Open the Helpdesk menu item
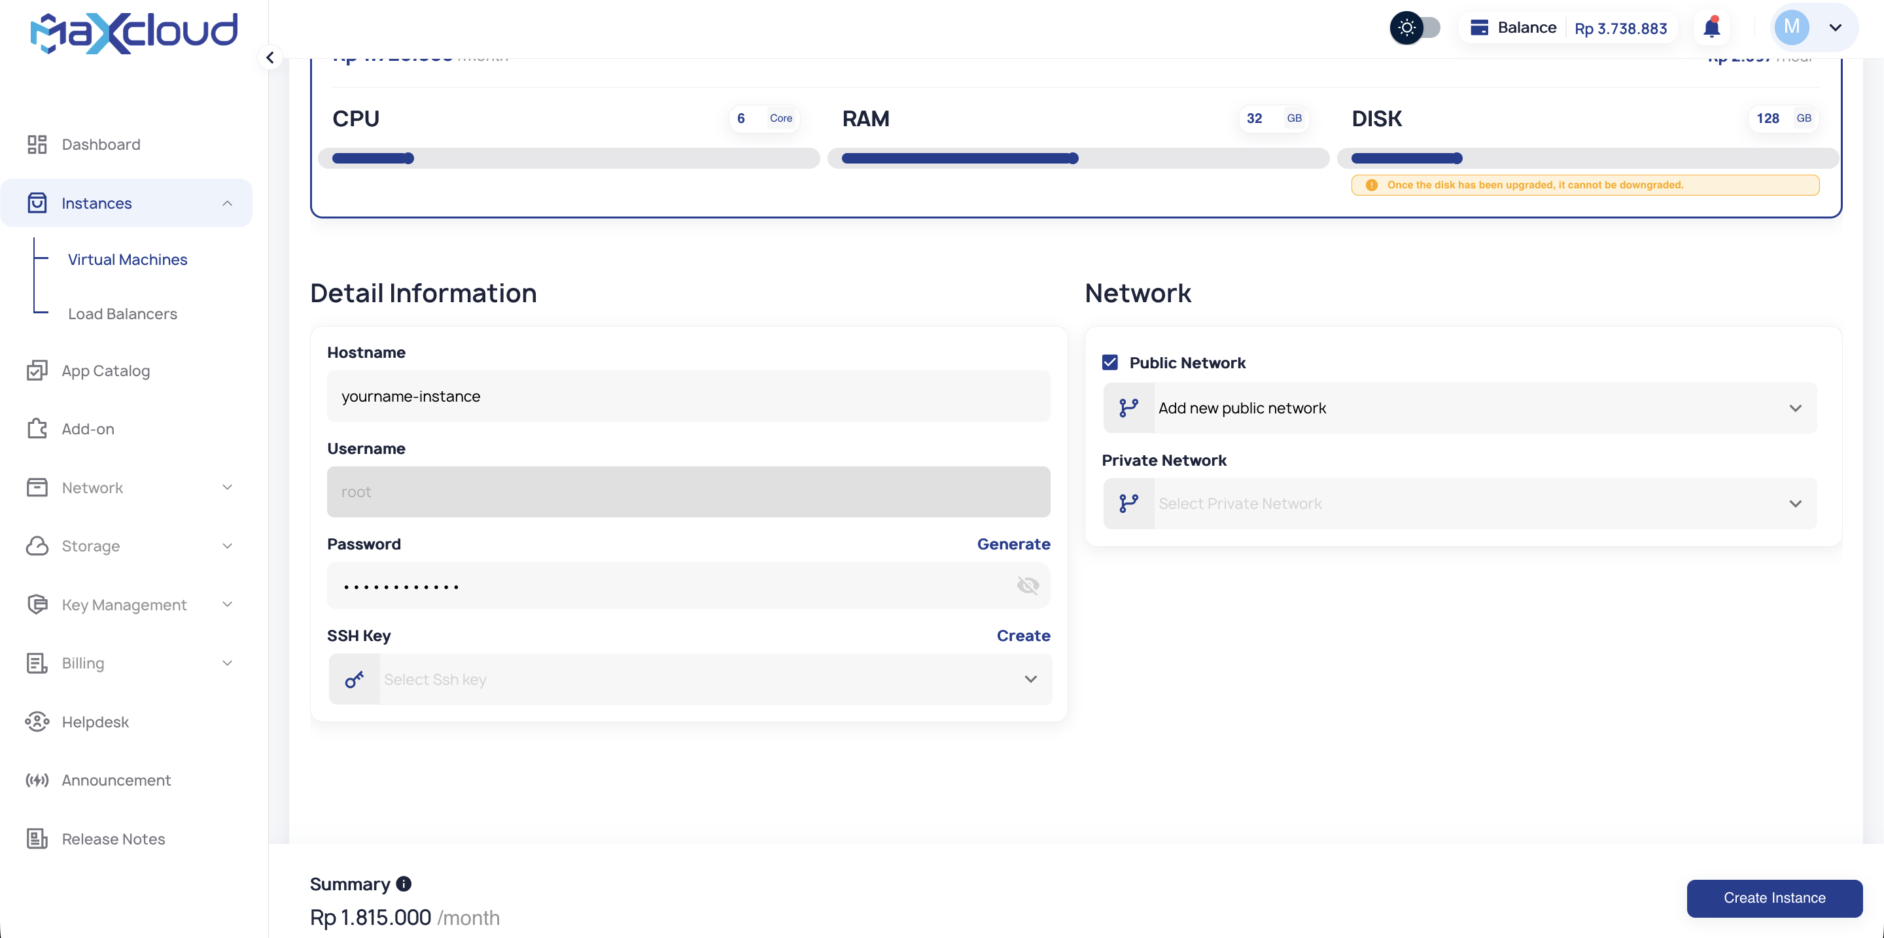Viewport: 1884px width, 938px height. [95, 721]
